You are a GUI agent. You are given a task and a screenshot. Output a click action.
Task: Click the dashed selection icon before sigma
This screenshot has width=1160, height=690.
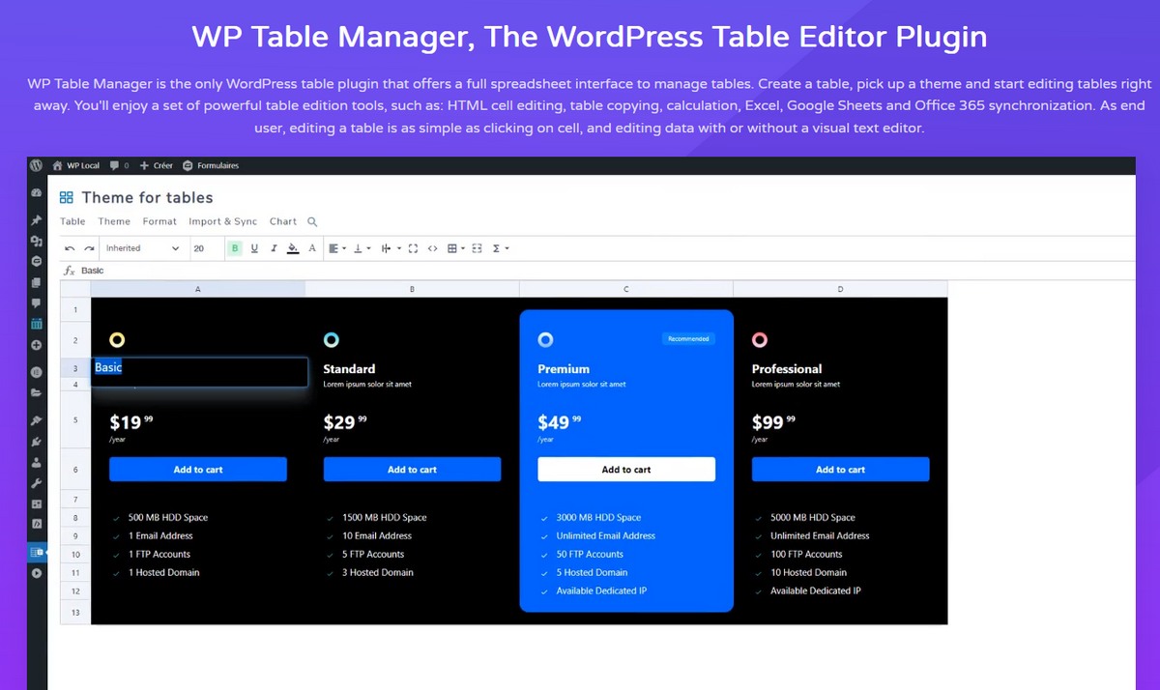477,248
